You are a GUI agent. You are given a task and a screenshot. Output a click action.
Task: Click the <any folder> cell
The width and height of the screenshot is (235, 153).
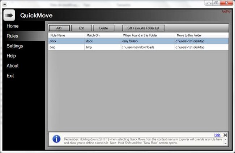pos(148,41)
